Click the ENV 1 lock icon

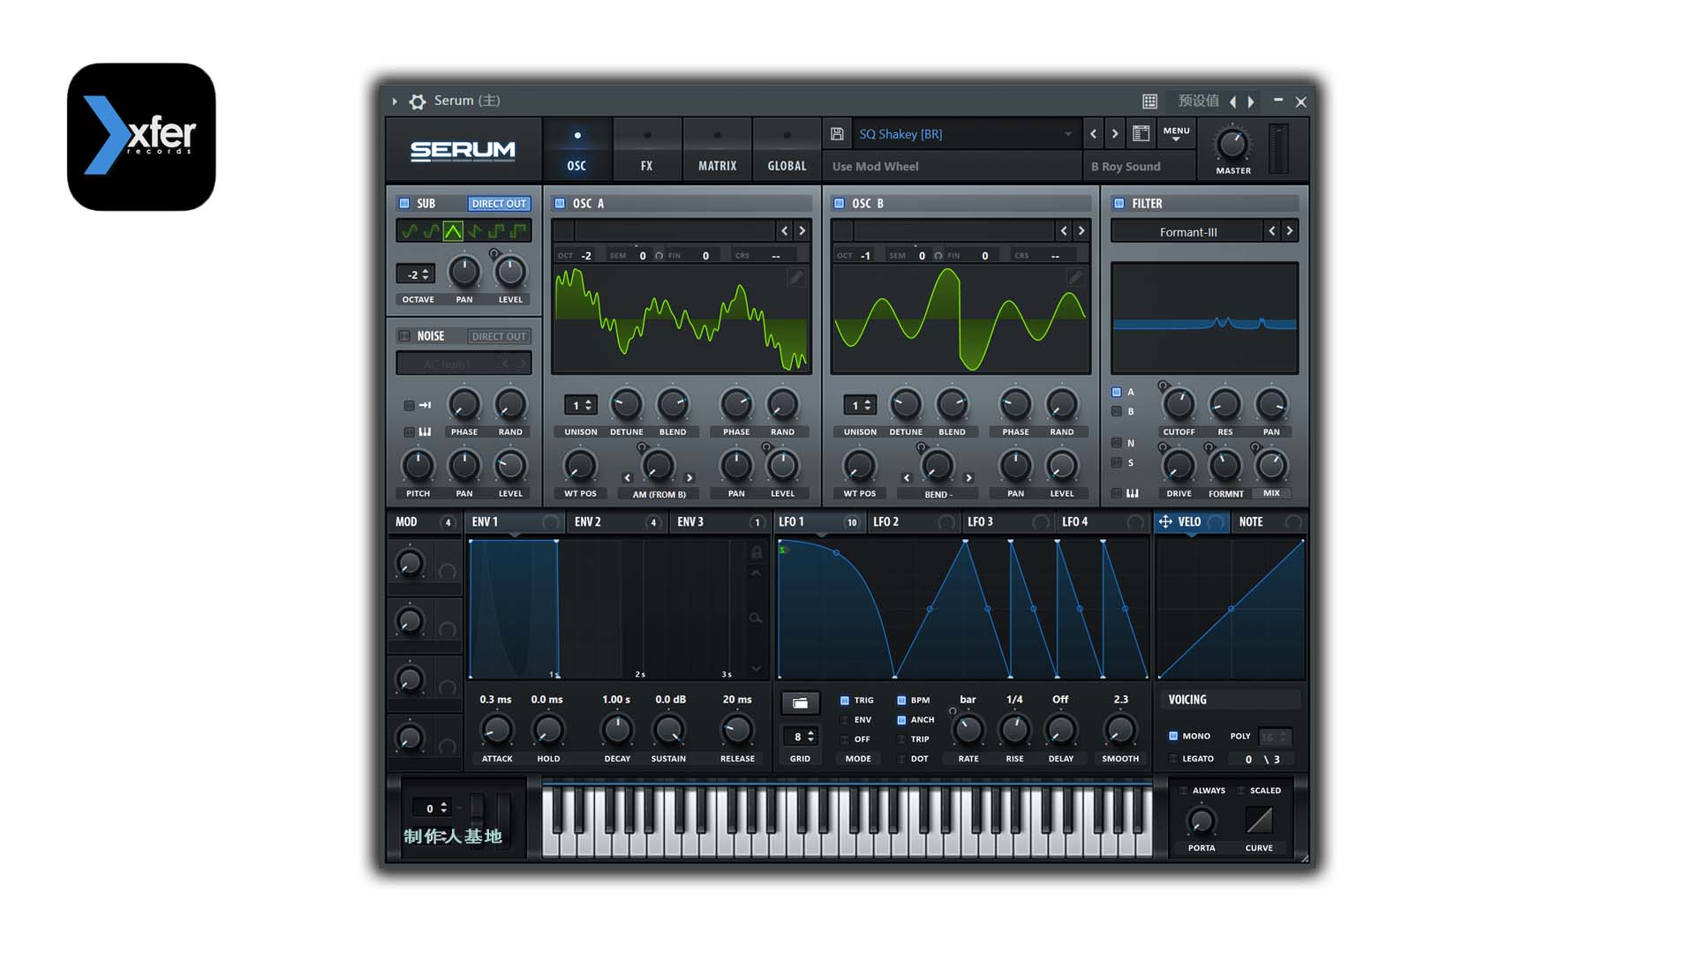757,552
